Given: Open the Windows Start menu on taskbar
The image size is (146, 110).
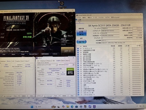Looking at the screenshot, I should pyautogui.click(x=32, y=107).
